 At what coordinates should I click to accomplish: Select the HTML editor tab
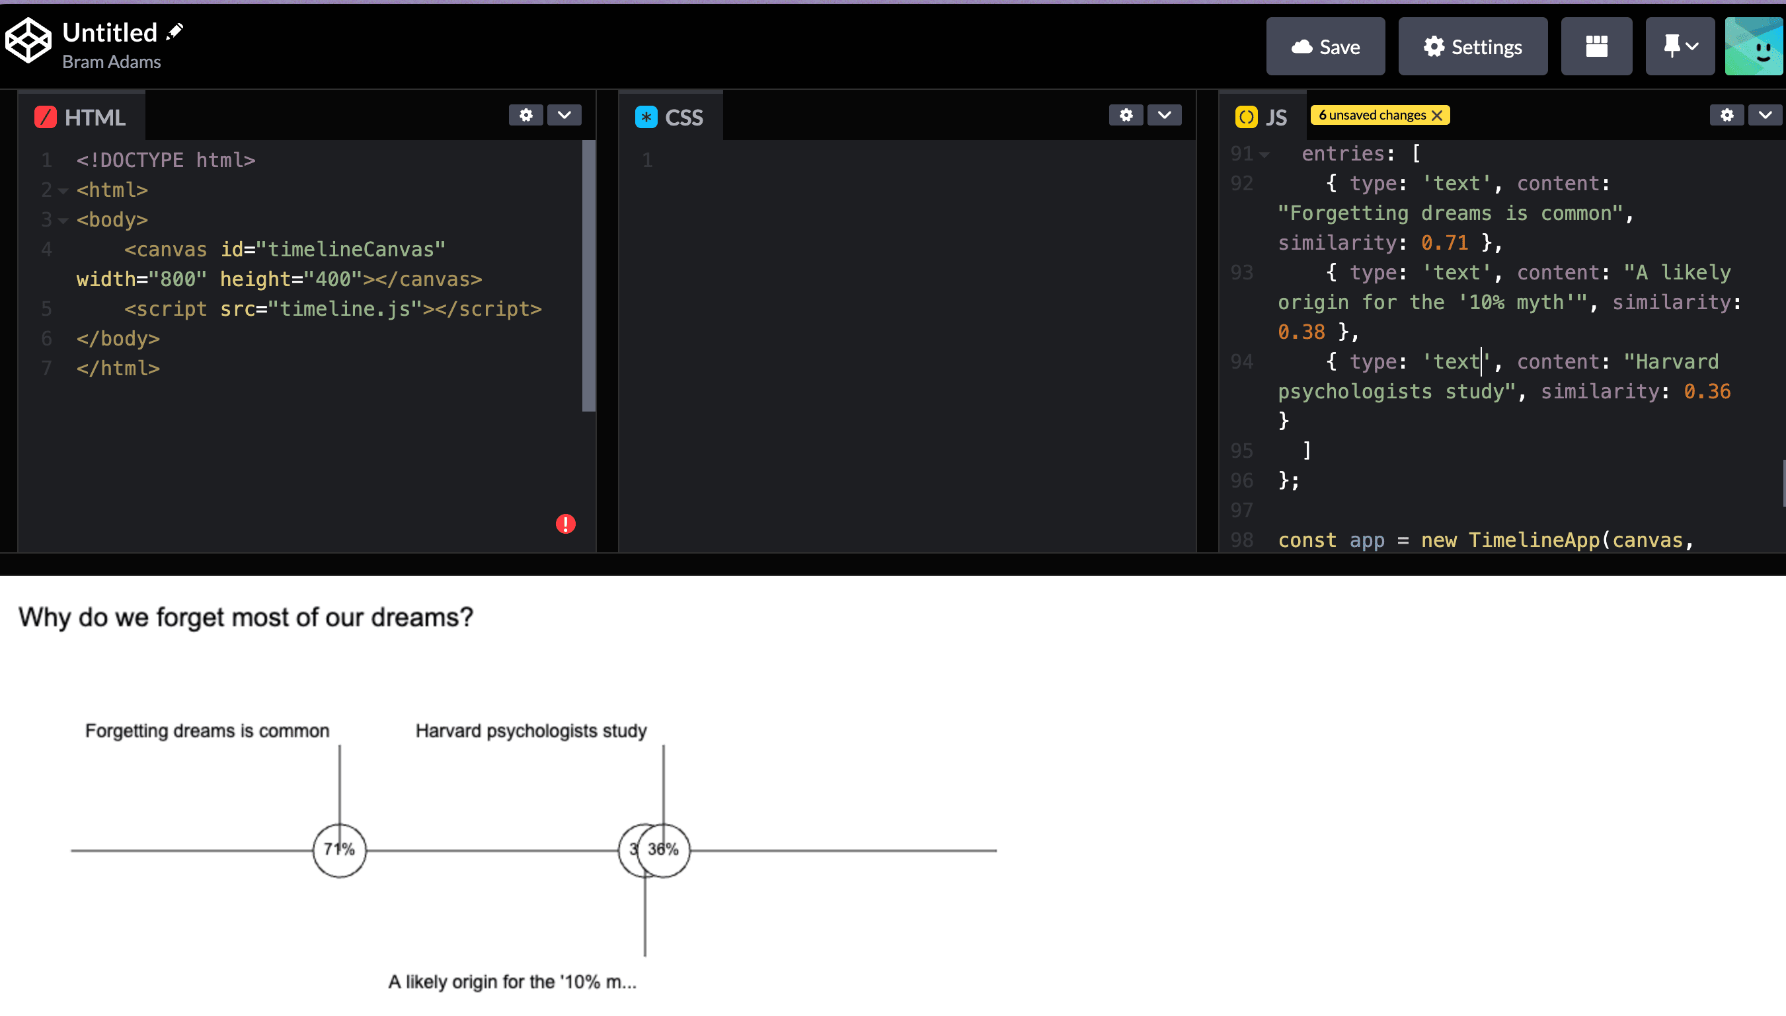click(81, 116)
